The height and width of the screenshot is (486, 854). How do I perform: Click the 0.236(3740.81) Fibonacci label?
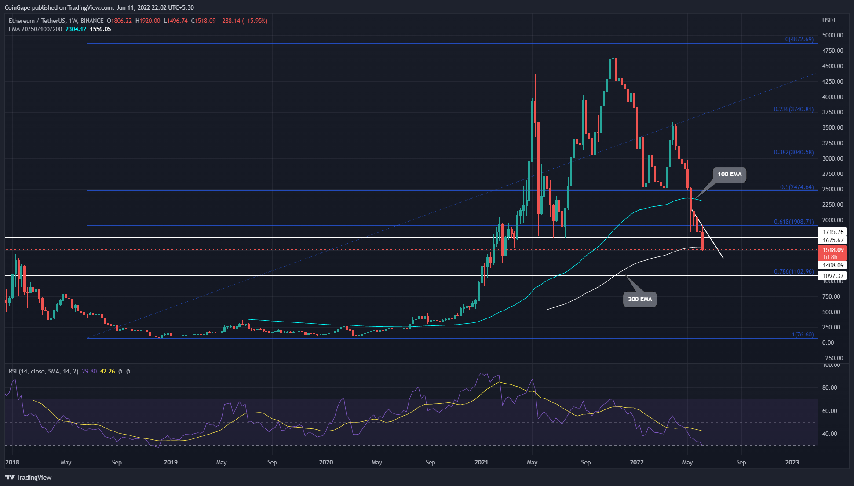point(794,109)
